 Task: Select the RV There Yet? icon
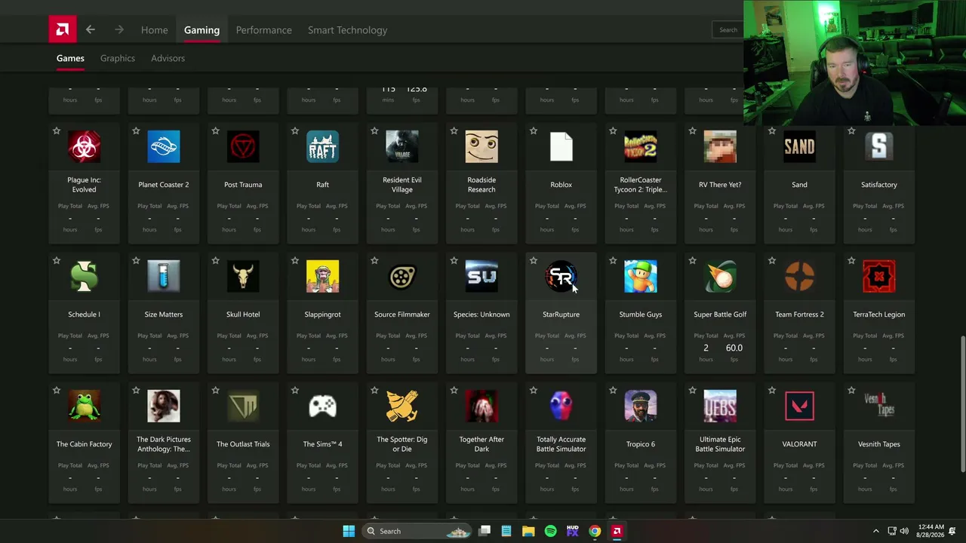[x=720, y=146]
